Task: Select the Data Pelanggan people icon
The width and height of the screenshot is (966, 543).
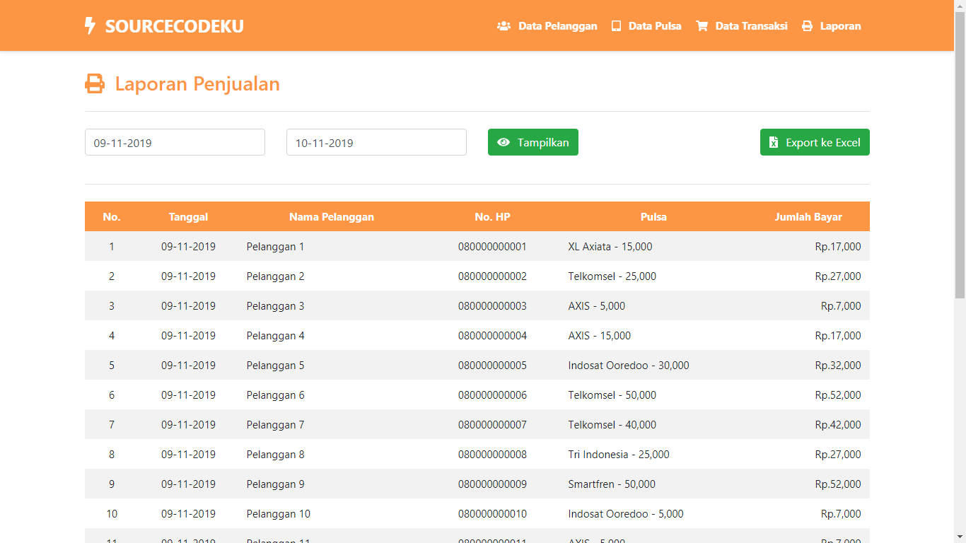Action: coord(503,25)
